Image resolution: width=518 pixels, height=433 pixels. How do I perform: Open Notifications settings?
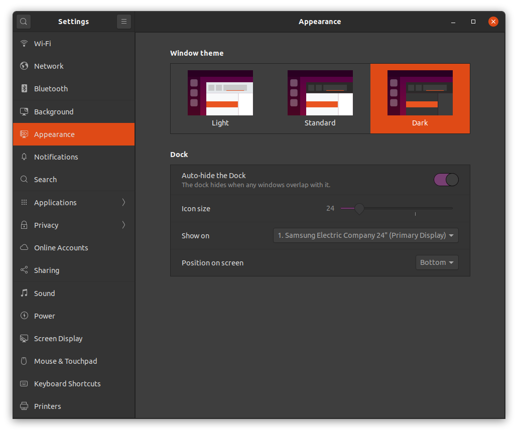74,157
